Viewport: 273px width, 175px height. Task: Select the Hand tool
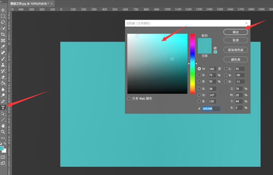[x=3, y=126]
